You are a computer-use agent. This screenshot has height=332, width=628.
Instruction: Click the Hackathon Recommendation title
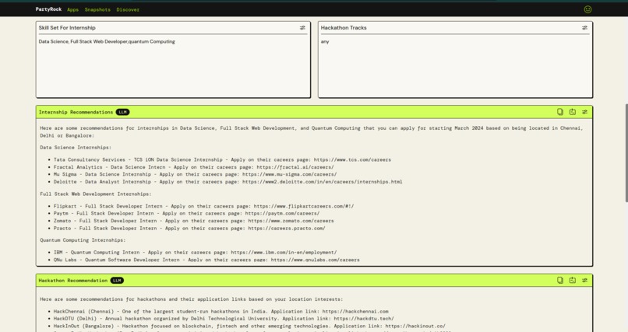[x=73, y=281]
